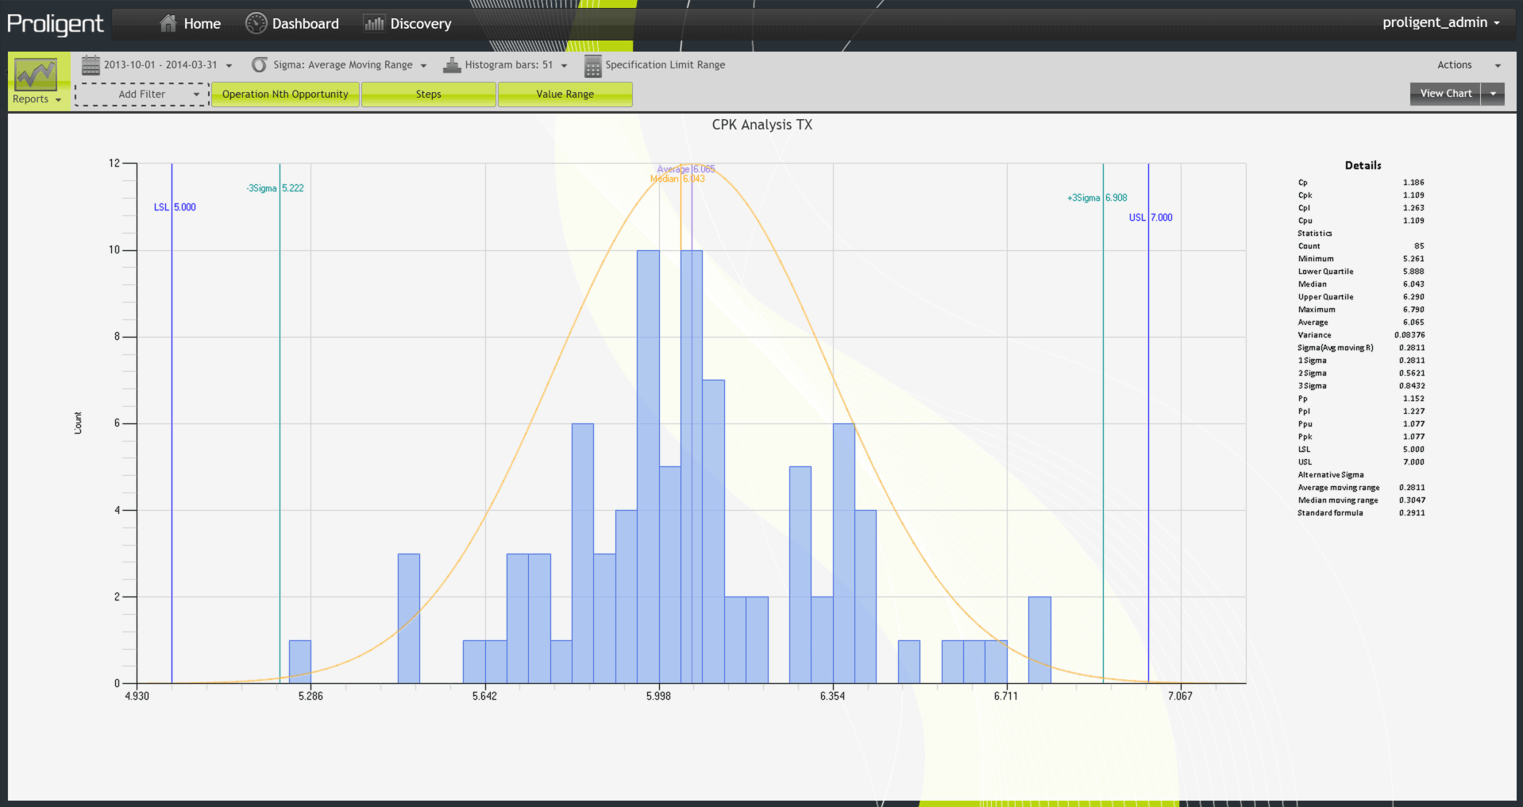Image resolution: width=1523 pixels, height=807 pixels.
Task: Expand the View Chart arrow options
Action: click(1493, 94)
